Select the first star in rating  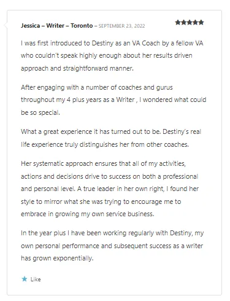178,22
